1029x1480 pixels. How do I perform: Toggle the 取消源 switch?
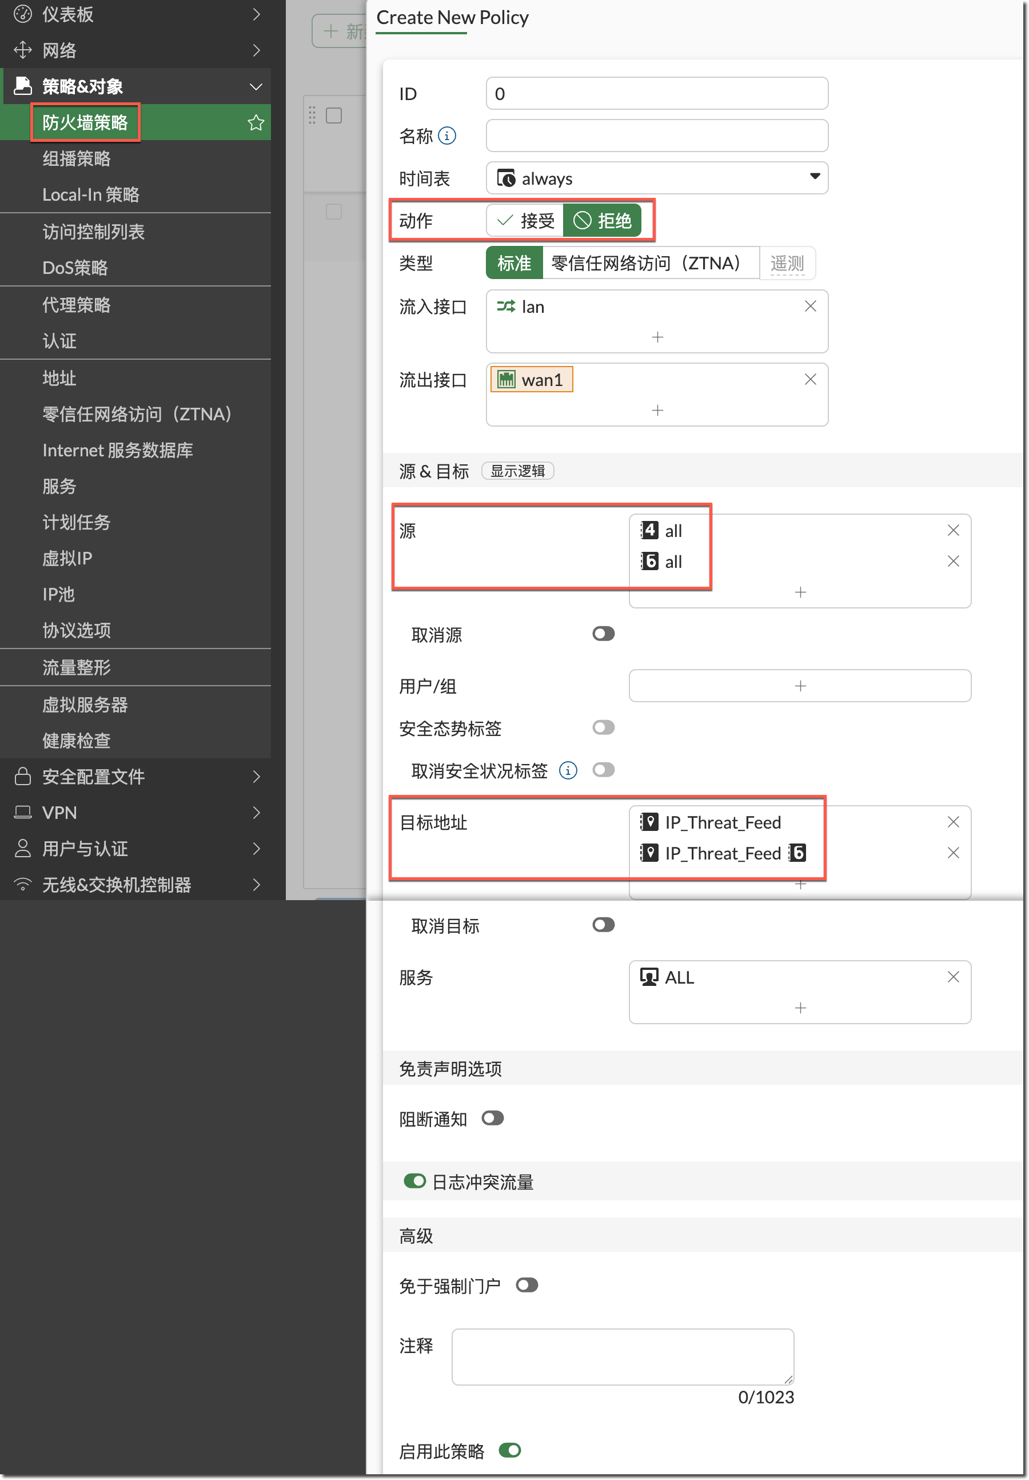click(603, 634)
